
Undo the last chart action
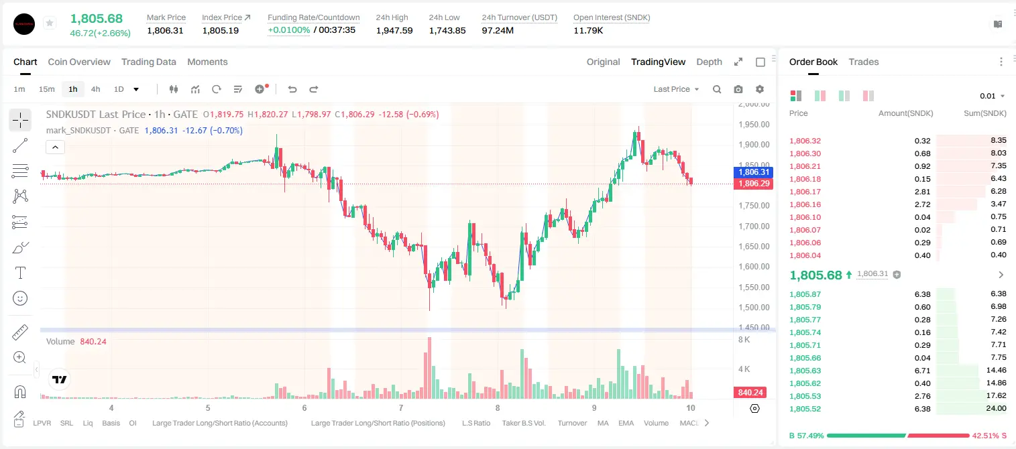[x=292, y=89]
